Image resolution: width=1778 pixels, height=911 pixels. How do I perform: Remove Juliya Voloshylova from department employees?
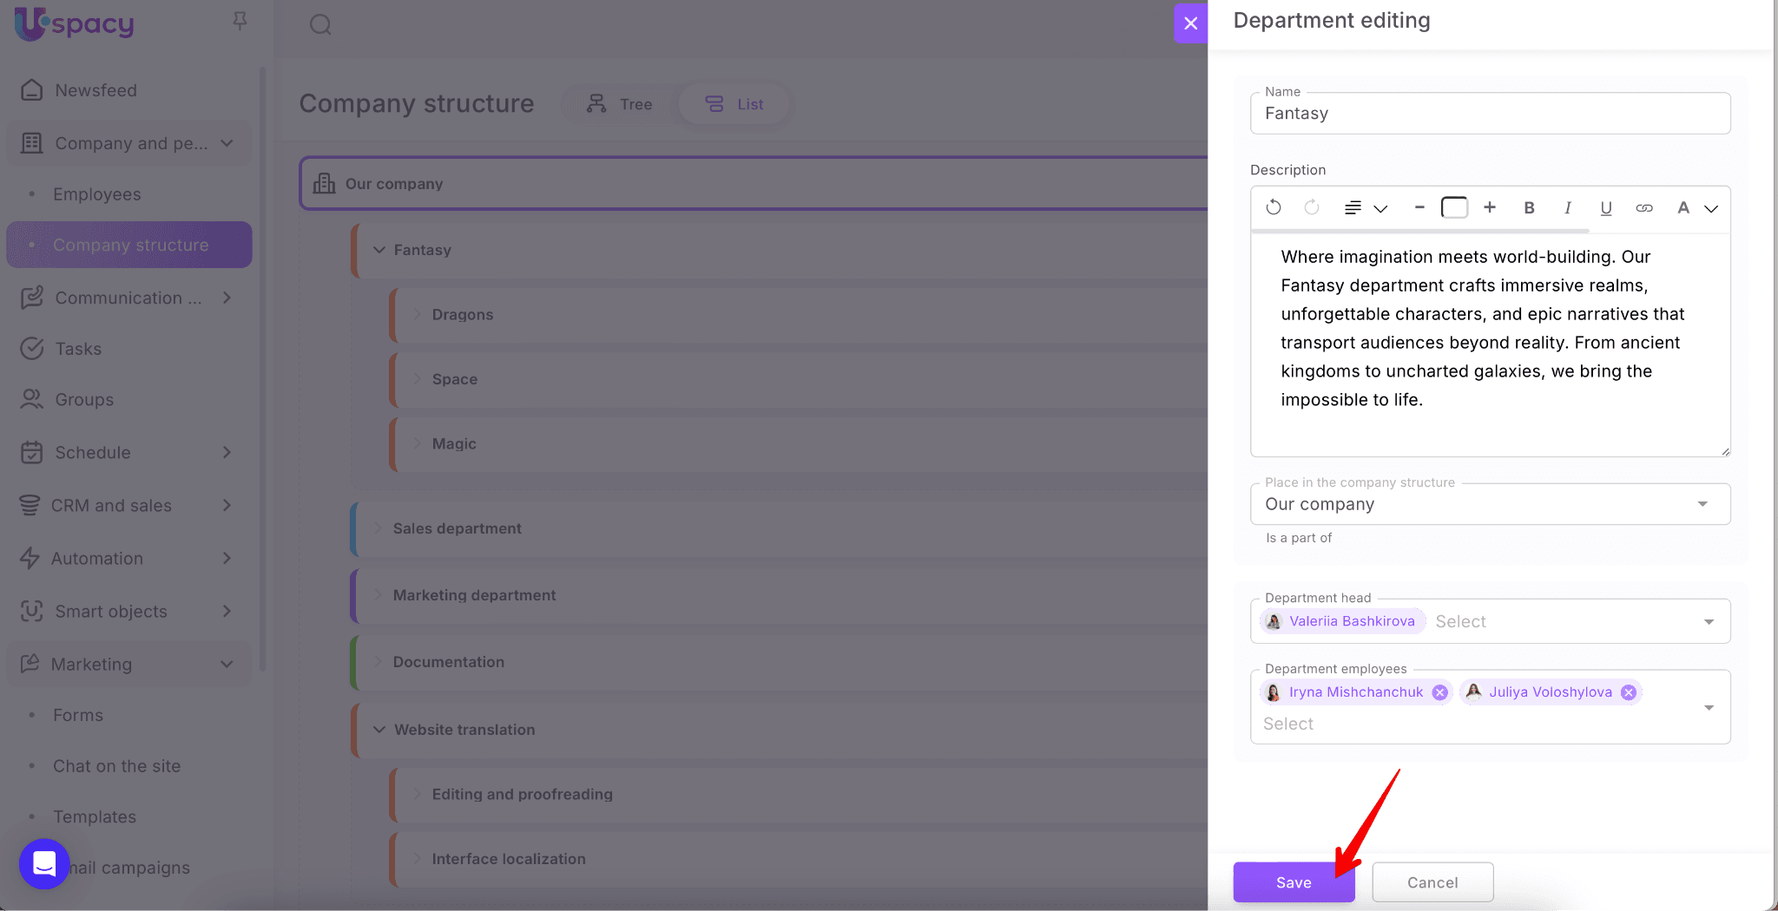[1629, 692]
